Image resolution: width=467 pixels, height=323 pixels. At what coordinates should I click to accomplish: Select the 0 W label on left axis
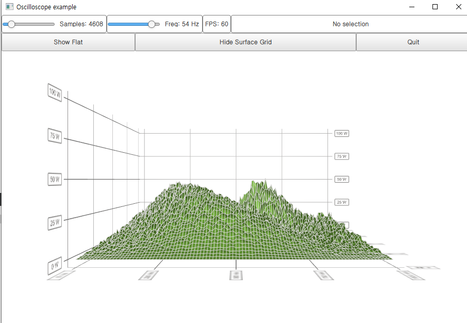pyautogui.click(x=55, y=265)
